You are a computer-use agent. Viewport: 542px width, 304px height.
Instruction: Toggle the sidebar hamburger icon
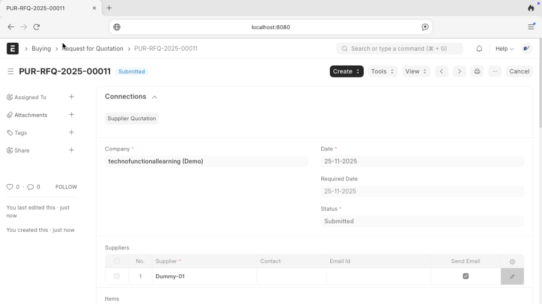pyautogui.click(x=11, y=71)
